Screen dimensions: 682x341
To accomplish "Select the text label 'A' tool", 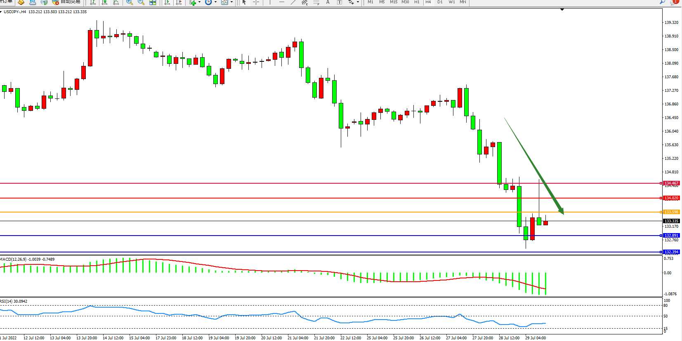I will point(328,2).
